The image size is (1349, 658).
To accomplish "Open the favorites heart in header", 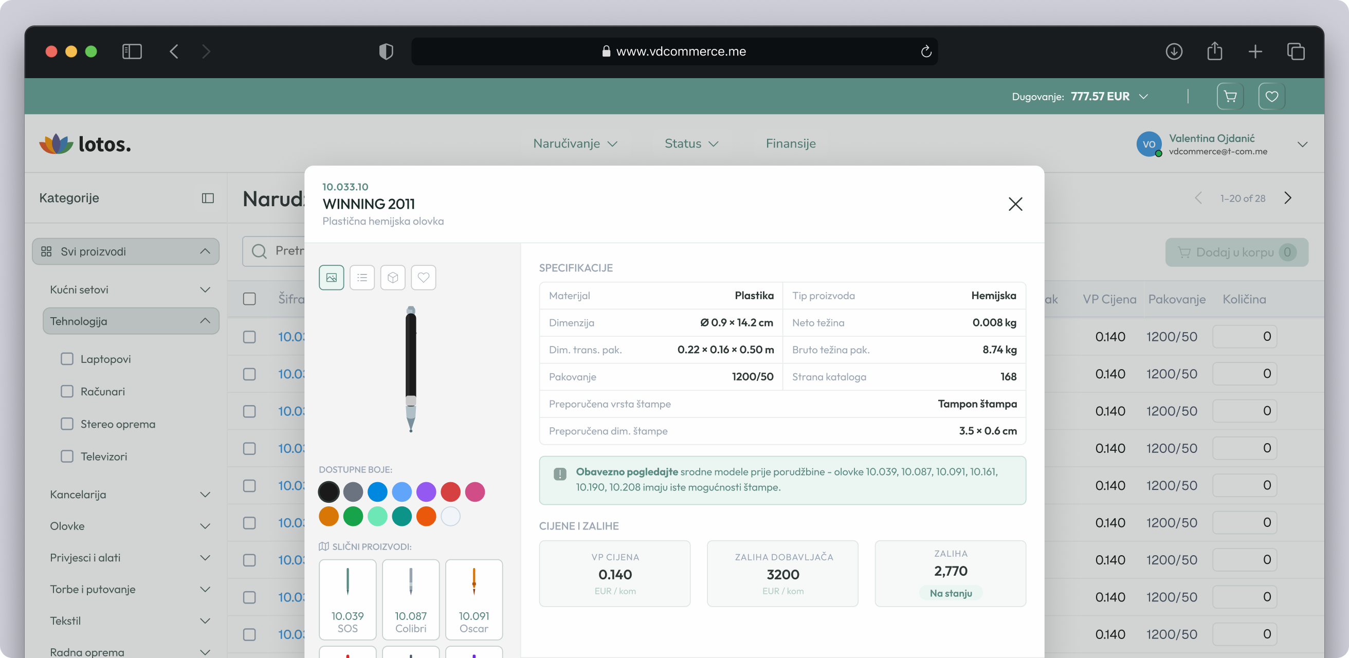I will (1271, 96).
